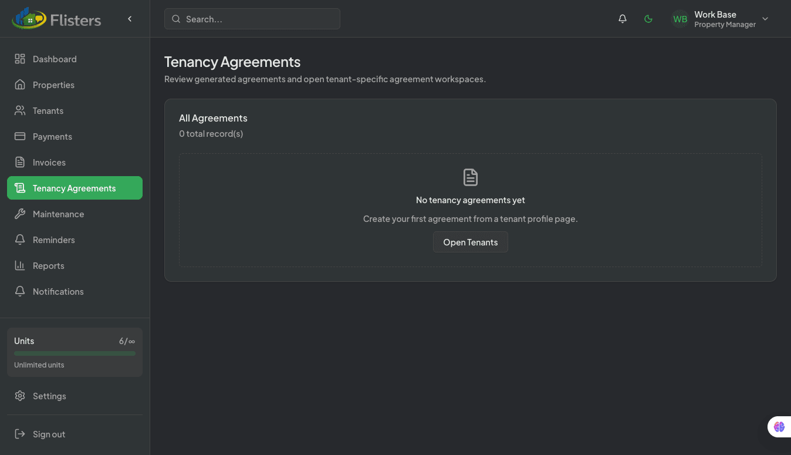Open the floating brain assistant widget
791x455 pixels.
pyautogui.click(x=779, y=427)
